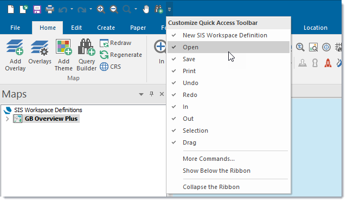Switch to the Location tab
Viewport: 347px width, 202px height.
coord(316,28)
